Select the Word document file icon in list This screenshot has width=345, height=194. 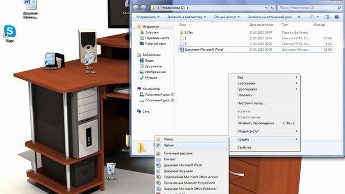182,50
